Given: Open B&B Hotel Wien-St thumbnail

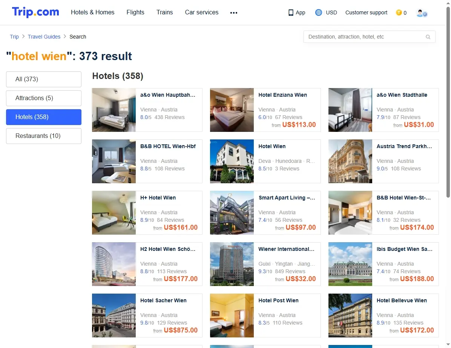Looking at the screenshot, I should 350,213.
